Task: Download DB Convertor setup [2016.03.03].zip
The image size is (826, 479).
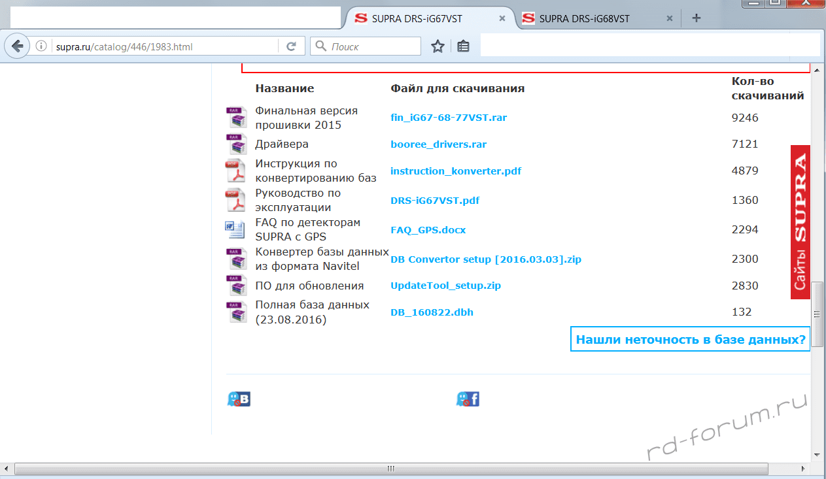Action: 486,259
